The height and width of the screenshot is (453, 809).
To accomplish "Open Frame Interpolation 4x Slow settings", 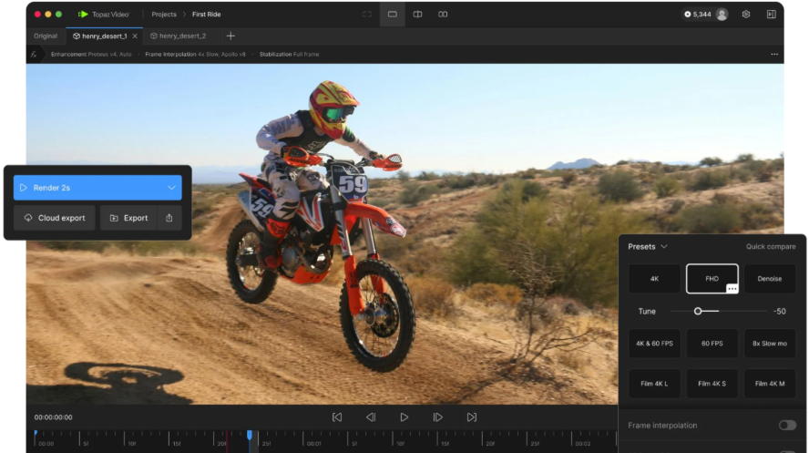I will (x=195, y=54).
